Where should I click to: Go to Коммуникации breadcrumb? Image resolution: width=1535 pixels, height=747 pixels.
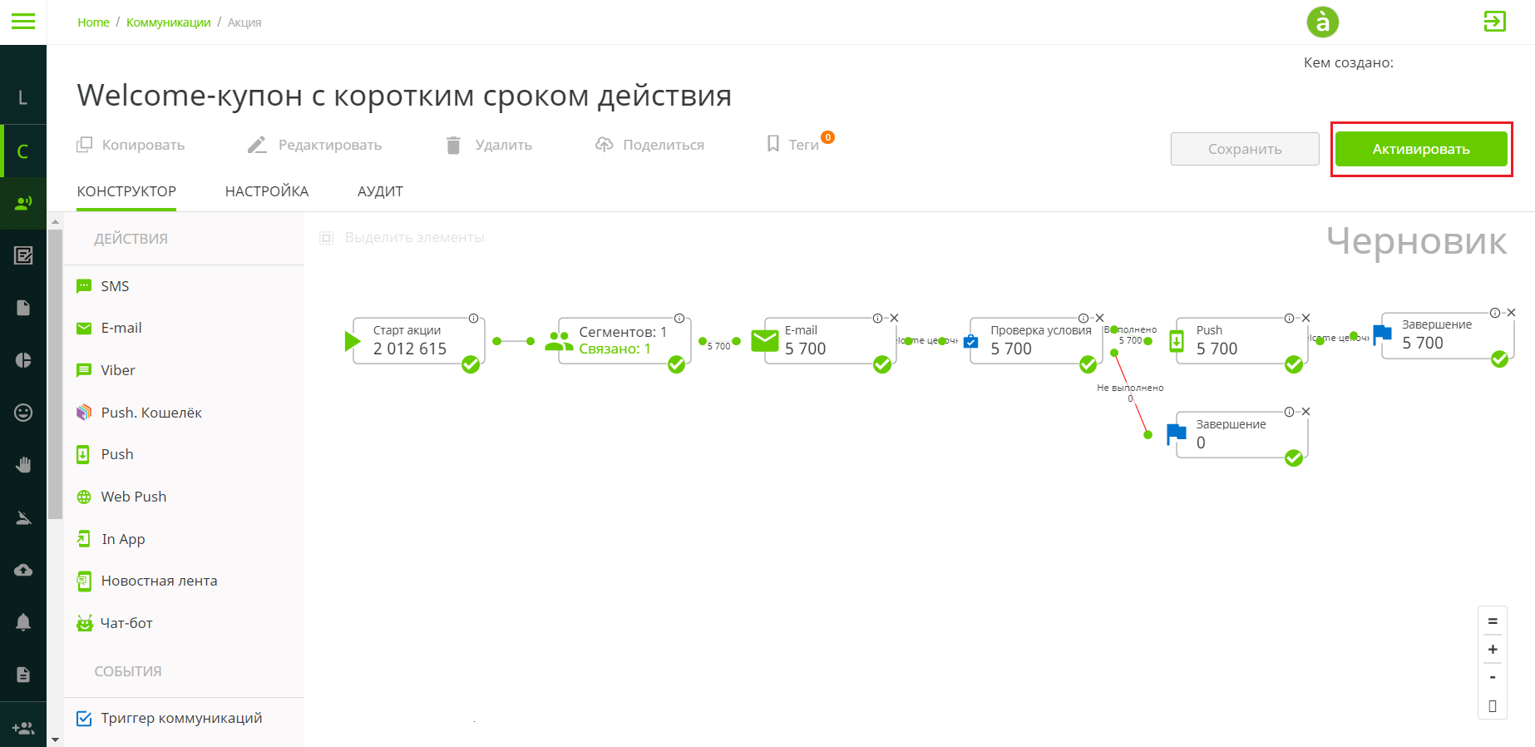pyautogui.click(x=169, y=22)
